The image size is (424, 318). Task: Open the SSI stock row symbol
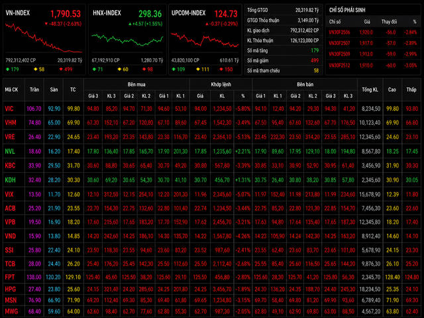click(9, 250)
